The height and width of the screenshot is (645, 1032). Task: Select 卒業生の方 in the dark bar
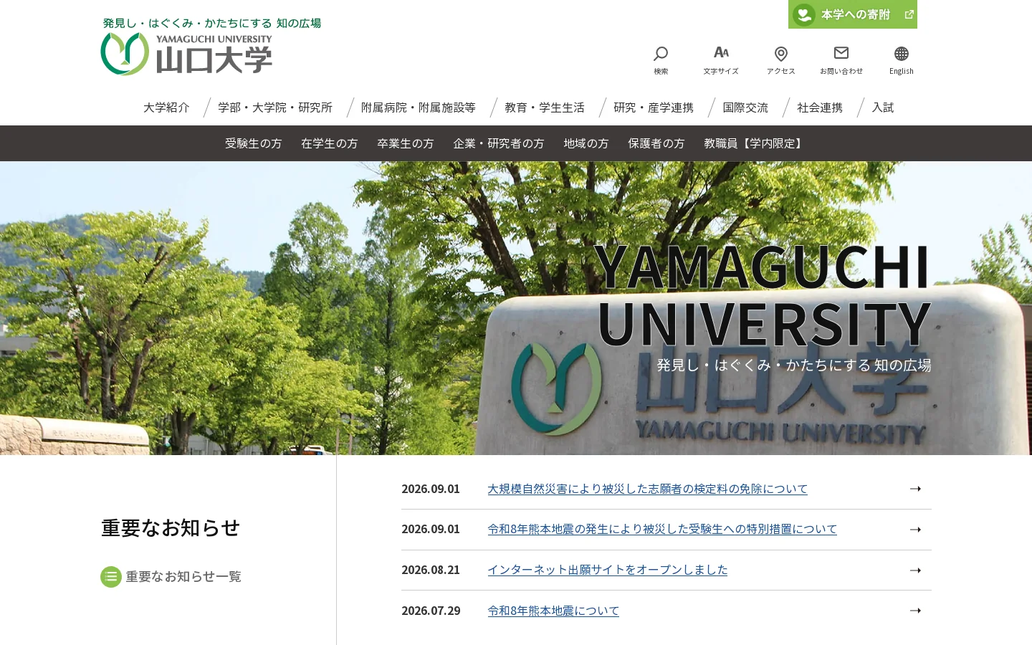click(x=406, y=143)
